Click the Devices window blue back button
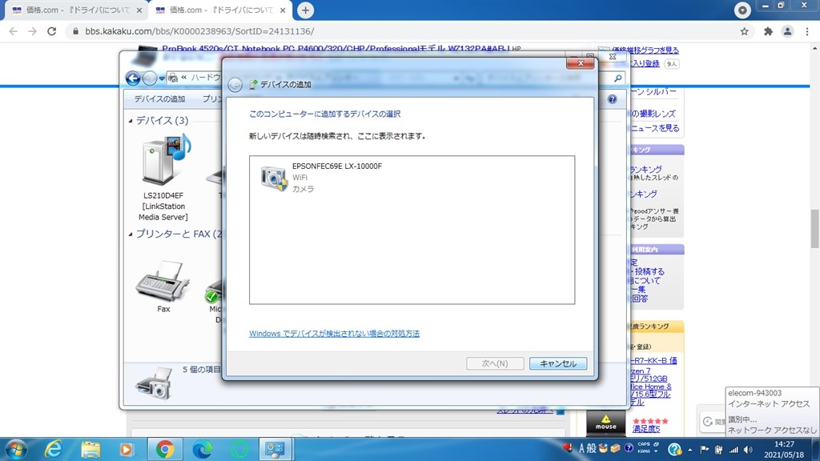The image size is (820, 461). point(133,78)
